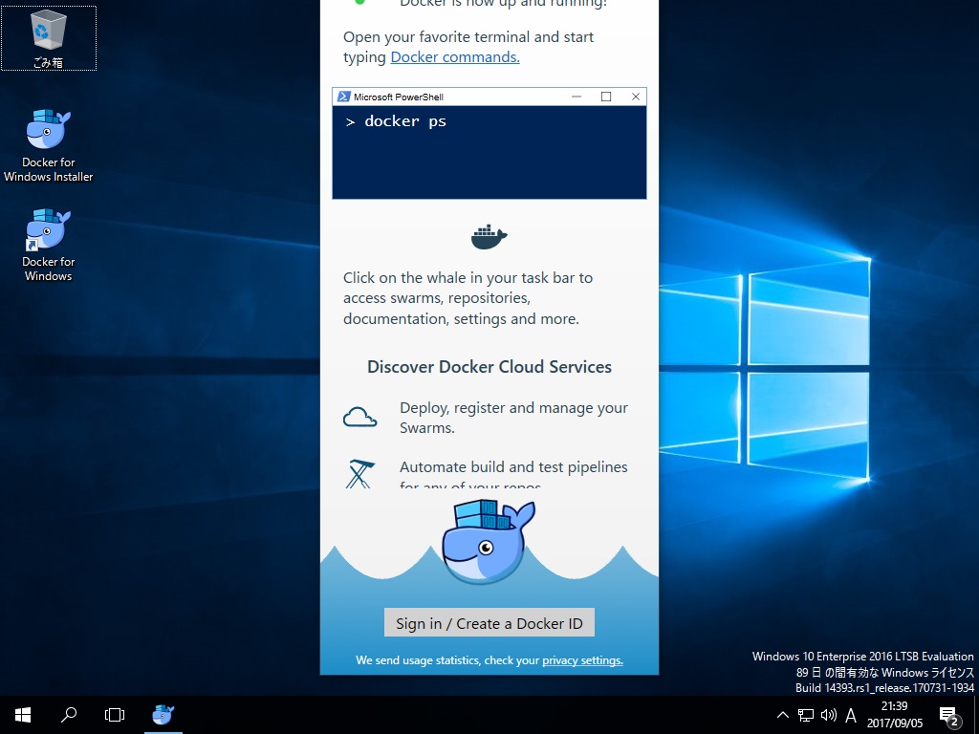Click the Search icon on the taskbar
The height and width of the screenshot is (734, 979).
click(68, 715)
